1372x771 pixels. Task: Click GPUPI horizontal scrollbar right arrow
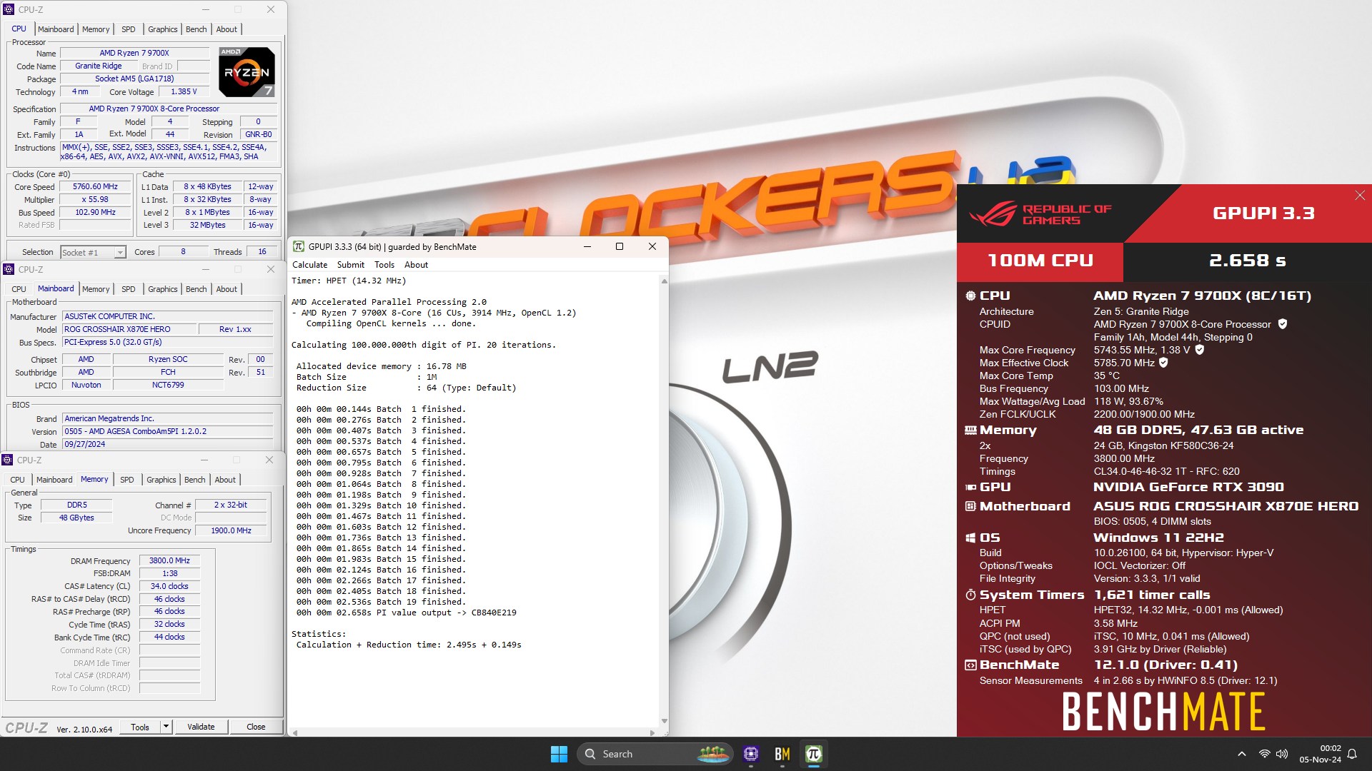click(x=652, y=732)
